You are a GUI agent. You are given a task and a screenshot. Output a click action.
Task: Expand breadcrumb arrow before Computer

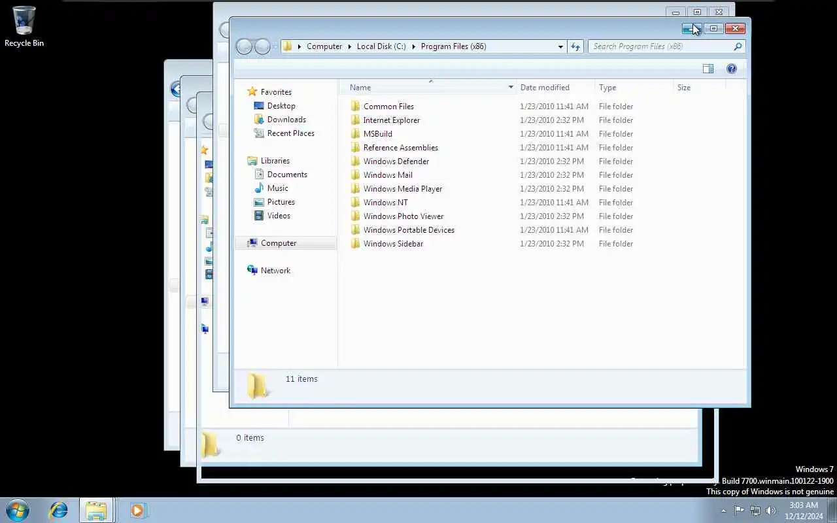[x=299, y=46]
